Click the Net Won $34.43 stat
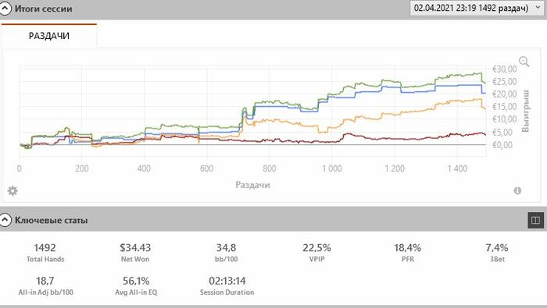This screenshot has height=308, width=547. (135, 253)
